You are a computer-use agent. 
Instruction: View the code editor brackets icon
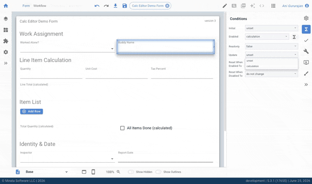[x=262, y=6]
